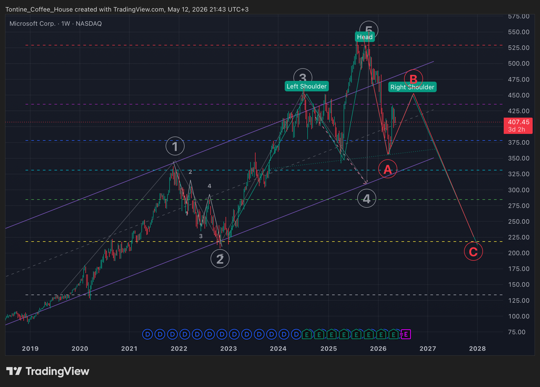Select the red circled C target label

473,251
